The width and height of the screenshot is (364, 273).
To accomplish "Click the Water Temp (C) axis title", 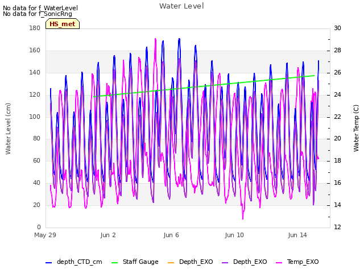I will [356, 129].
